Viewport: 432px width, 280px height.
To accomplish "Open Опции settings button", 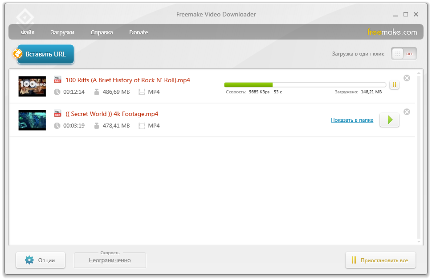I will point(41,260).
